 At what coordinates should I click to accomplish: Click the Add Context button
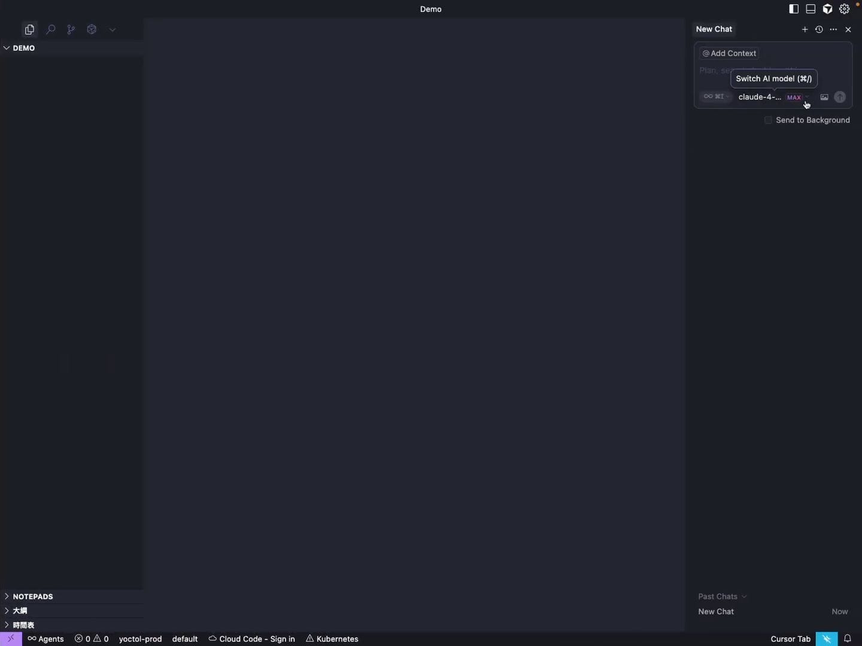point(729,53)
